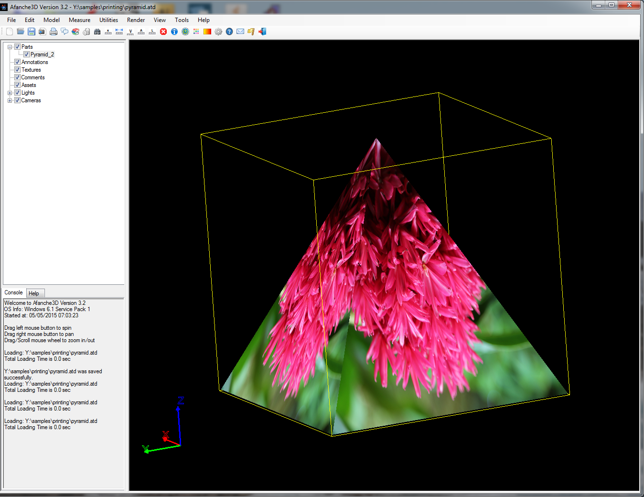Click the settings gear toolbar icon
644x497 pixels.
tap(218, 32)
